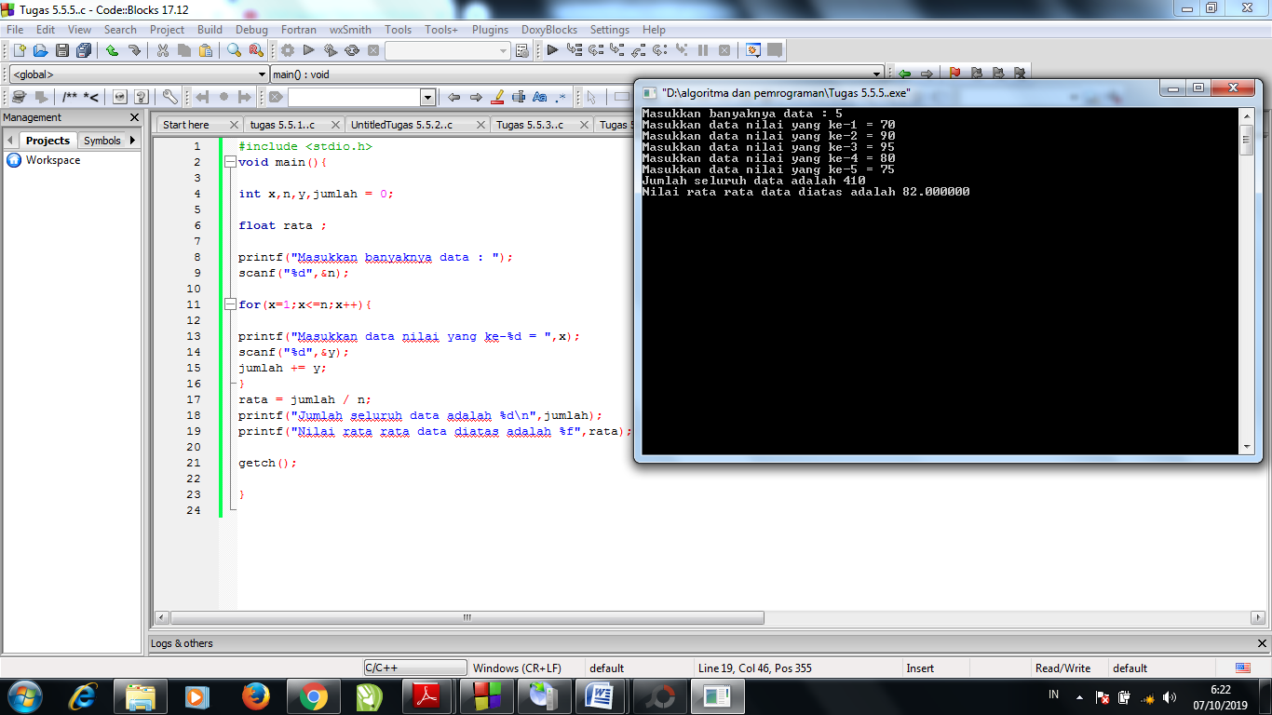The width and height of the screenshot is (1272, 715).
Task: Cut selection using the scissors icon
Action: click(163, 50)
